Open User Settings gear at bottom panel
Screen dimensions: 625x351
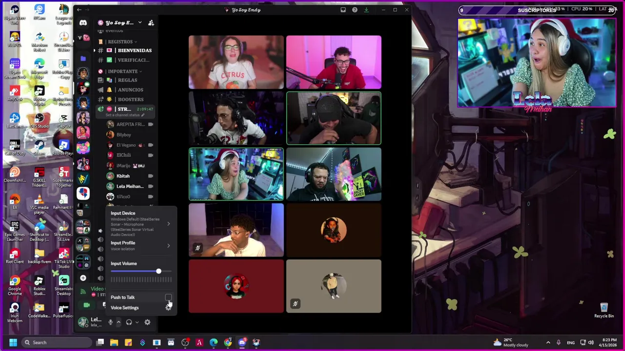pos(147,322)
